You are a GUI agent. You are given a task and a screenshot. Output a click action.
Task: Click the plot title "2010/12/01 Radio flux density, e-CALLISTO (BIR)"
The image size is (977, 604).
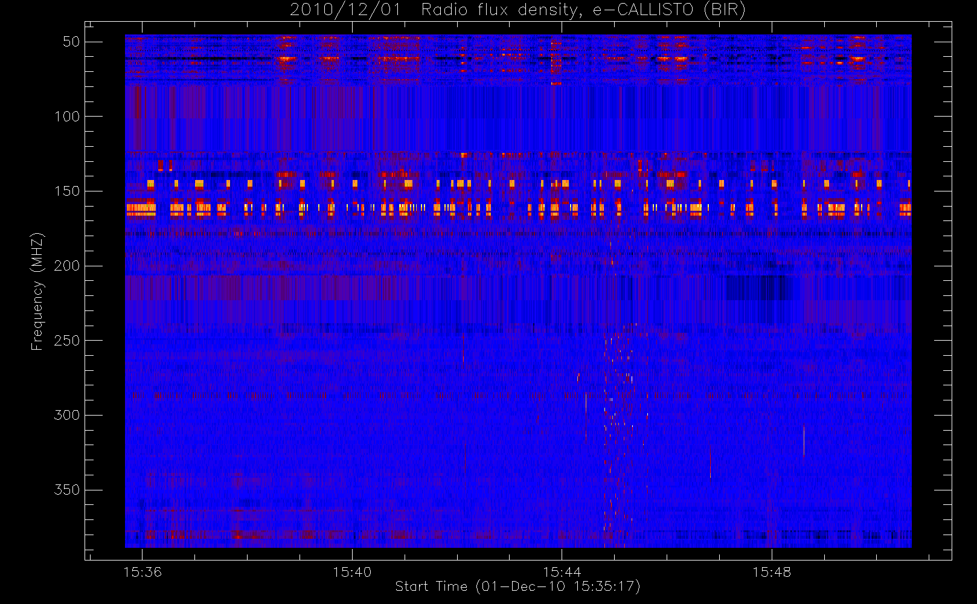(x=517, y=10)
